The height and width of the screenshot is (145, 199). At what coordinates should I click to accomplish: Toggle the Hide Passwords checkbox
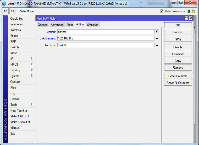click(x=162, y=11)
